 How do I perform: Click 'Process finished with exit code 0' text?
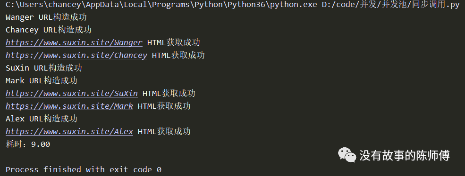[84, 170]
